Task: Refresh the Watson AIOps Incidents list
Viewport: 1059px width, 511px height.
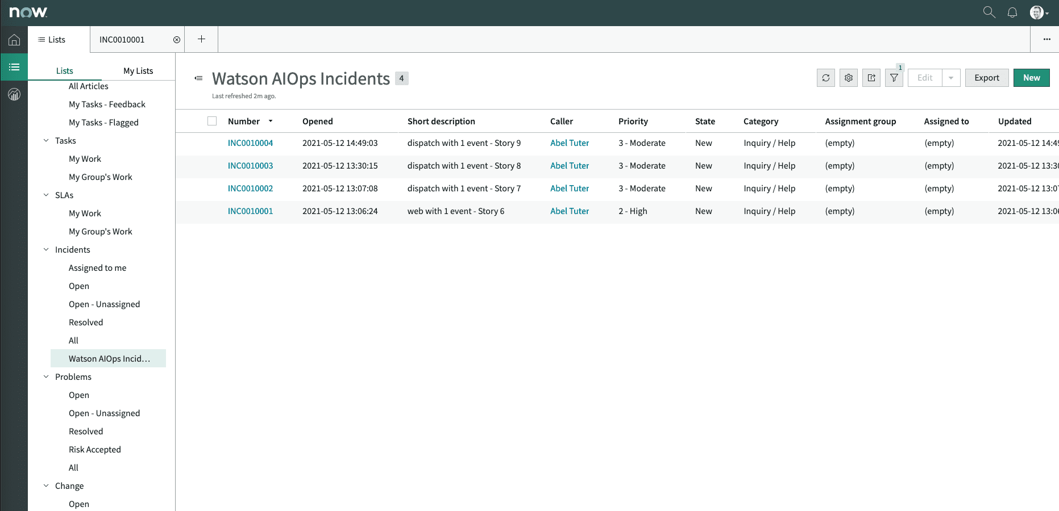Action: 825,78
